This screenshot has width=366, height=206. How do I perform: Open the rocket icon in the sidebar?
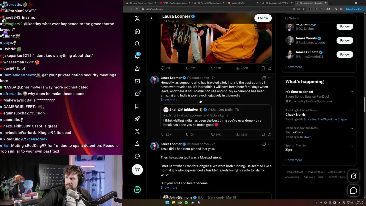(137, 119)
